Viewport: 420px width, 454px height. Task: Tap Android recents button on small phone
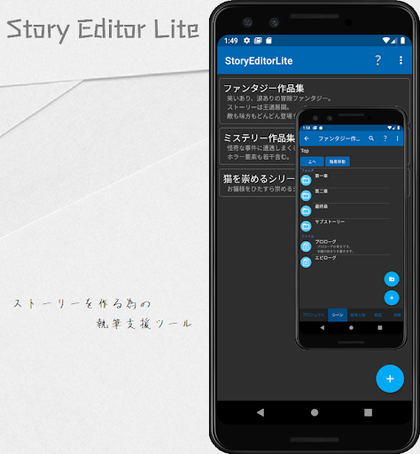coord(380,328)
